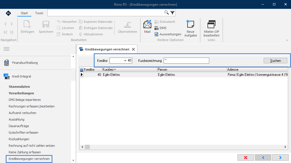Click the blue forward arrow button

pyautogui.click(x=280, y=157)
